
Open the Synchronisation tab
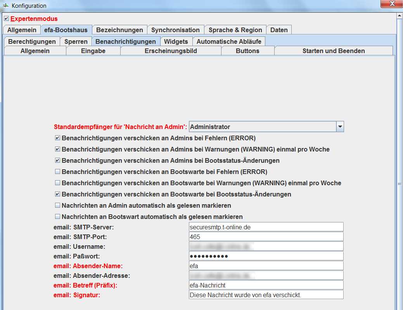[175, 30]
